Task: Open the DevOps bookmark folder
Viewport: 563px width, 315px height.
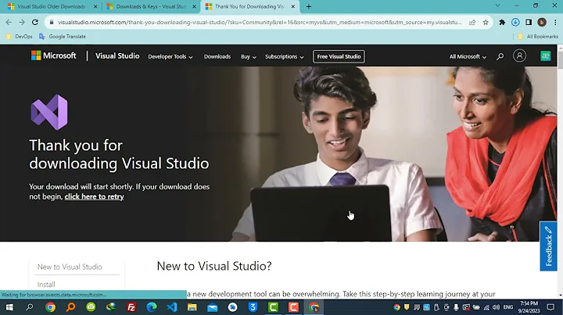Action: (x=20, y=37)
